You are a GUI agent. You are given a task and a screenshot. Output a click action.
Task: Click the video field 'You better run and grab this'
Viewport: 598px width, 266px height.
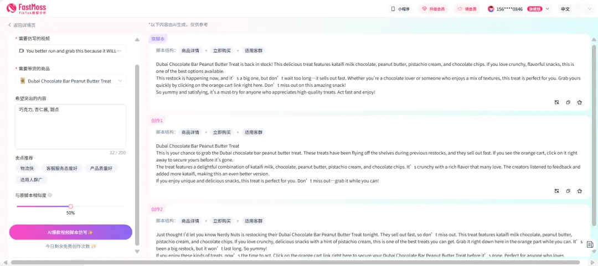[70, 51]
